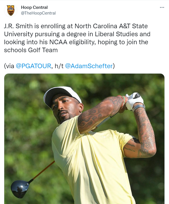Click the Hoop Central display name

point(34,7)
